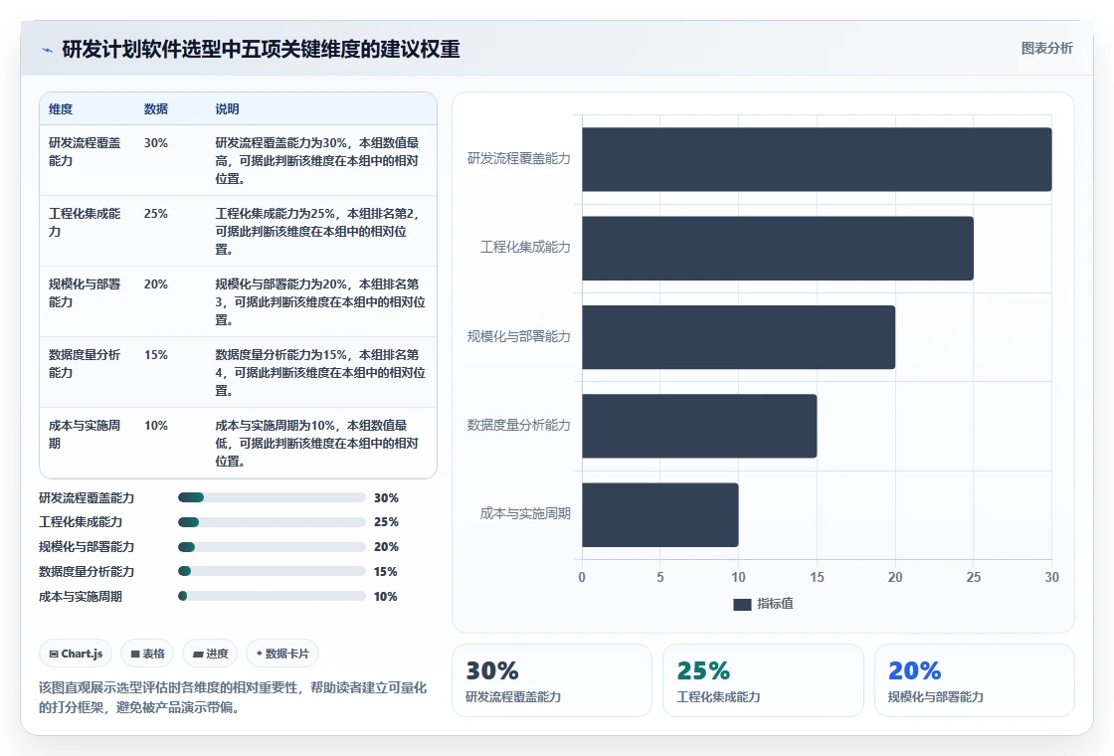Toggle the 指标值 legend color box
This screenshot has height=756, width=1114.
coord(742,604)
